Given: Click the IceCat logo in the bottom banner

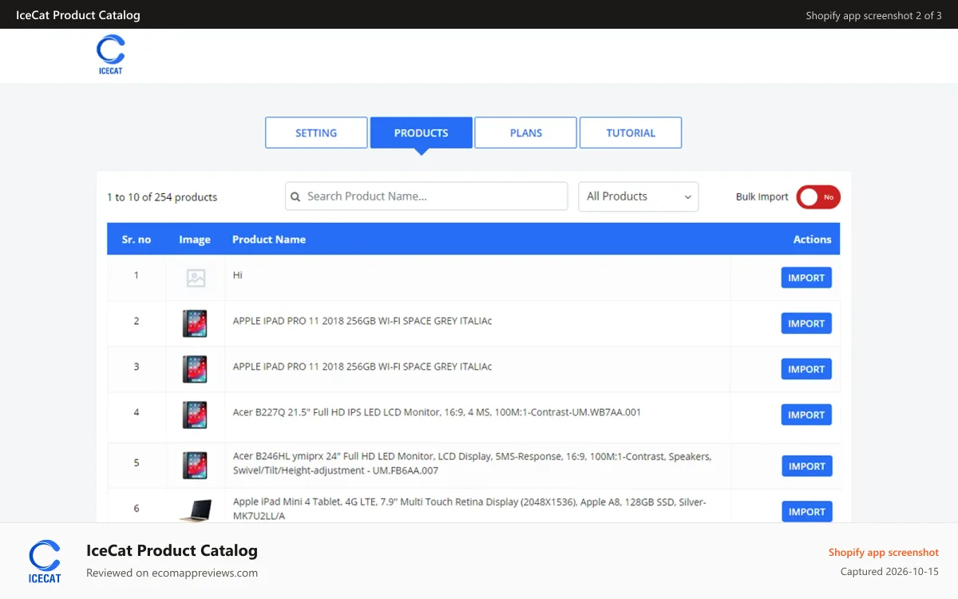Looking at the screenshot, I should point(45,561).
